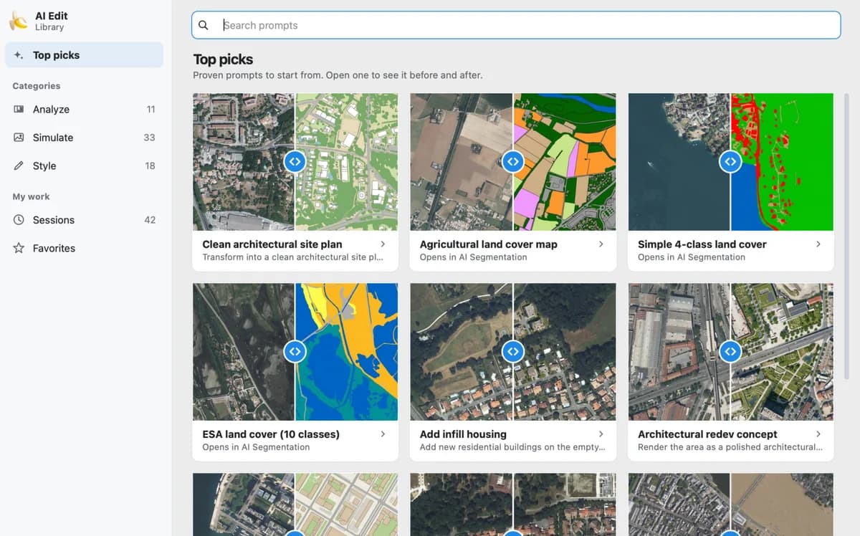Click the Simulate count 33
The image size is (860, 536).
pos(149,138)
